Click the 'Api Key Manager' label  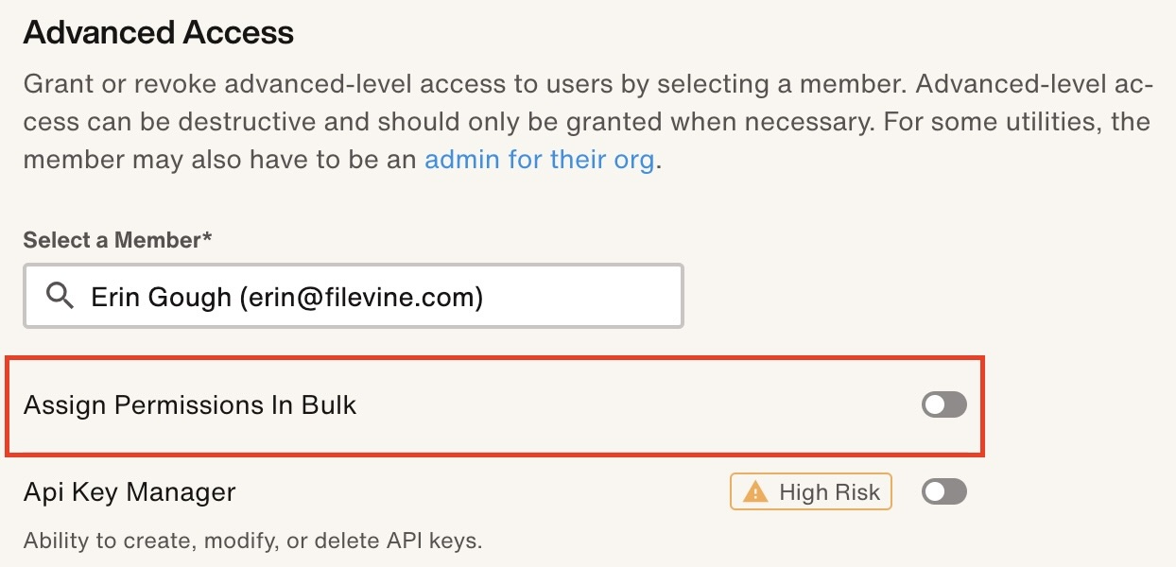pos(130,492)
